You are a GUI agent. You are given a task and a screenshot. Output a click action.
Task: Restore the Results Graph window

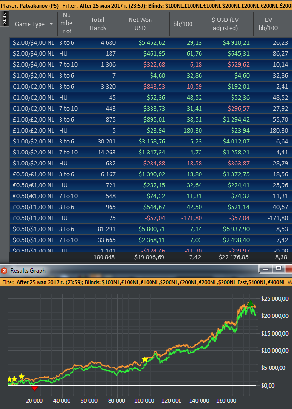[279, 268]
